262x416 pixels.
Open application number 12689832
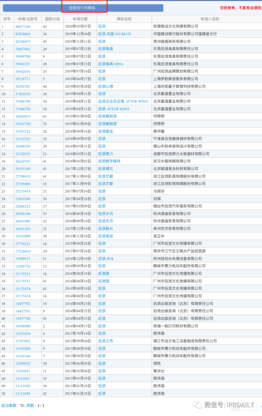point(23,363)
